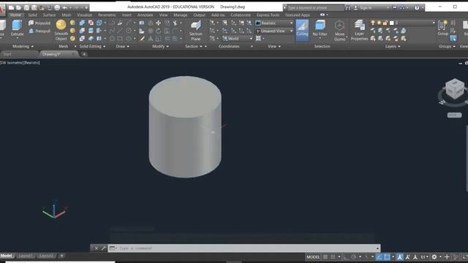Close the command line with X button
The image size is (468, 263).
(x=96, y=248)
